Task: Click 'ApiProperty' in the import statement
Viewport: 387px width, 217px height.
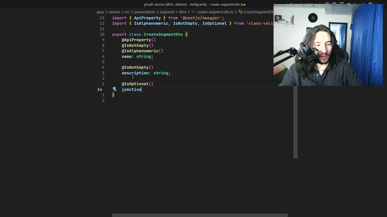Action: pyautogui.click(x=147, y=18)
